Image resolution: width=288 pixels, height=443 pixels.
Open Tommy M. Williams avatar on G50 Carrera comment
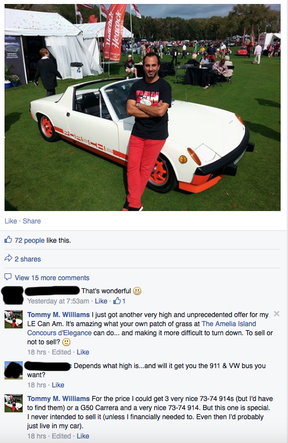click(x=14, y=403)
